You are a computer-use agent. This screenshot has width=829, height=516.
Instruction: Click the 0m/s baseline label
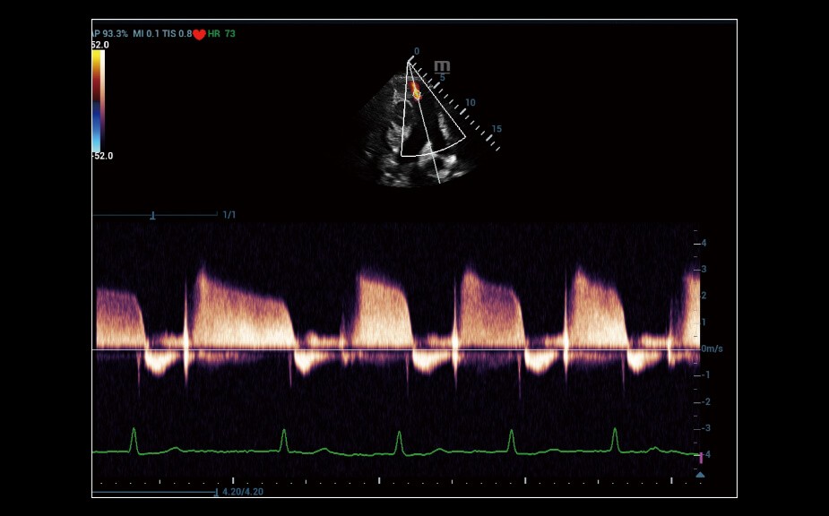click(x=712, y=348)
